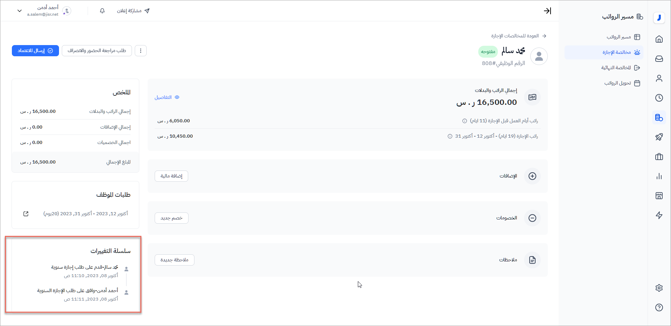The width and height of the screenshot is (671, 326).
Task: Open the attendance clock icon
Action: pos(659,98)
